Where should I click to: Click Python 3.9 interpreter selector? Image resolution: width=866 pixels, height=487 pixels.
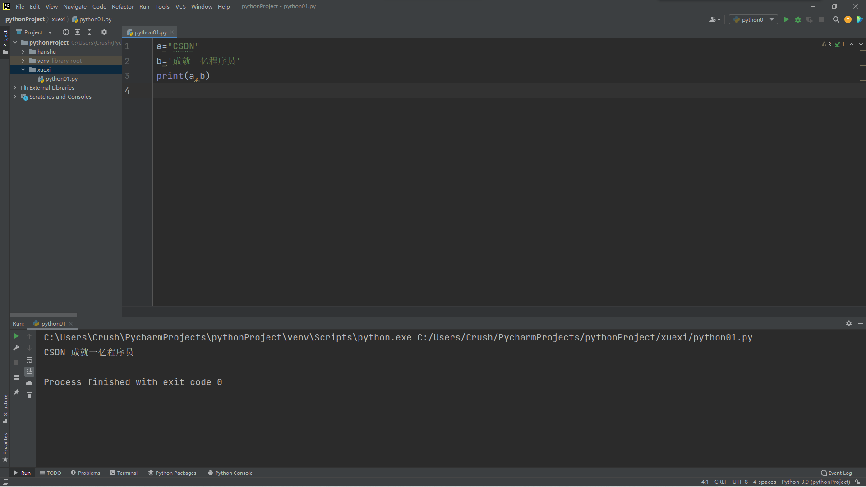[x=815, y=482]
